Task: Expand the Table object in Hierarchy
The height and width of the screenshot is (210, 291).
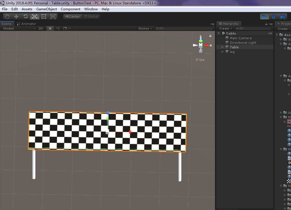Action: pyautogui.click(x=223, y=47)
